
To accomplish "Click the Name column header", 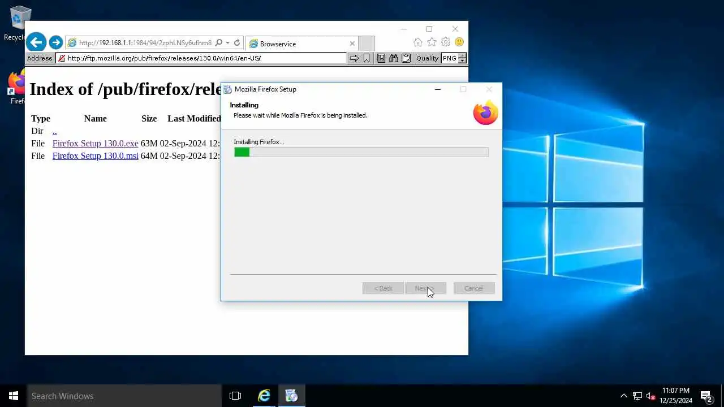I will [x=95, y=119].
